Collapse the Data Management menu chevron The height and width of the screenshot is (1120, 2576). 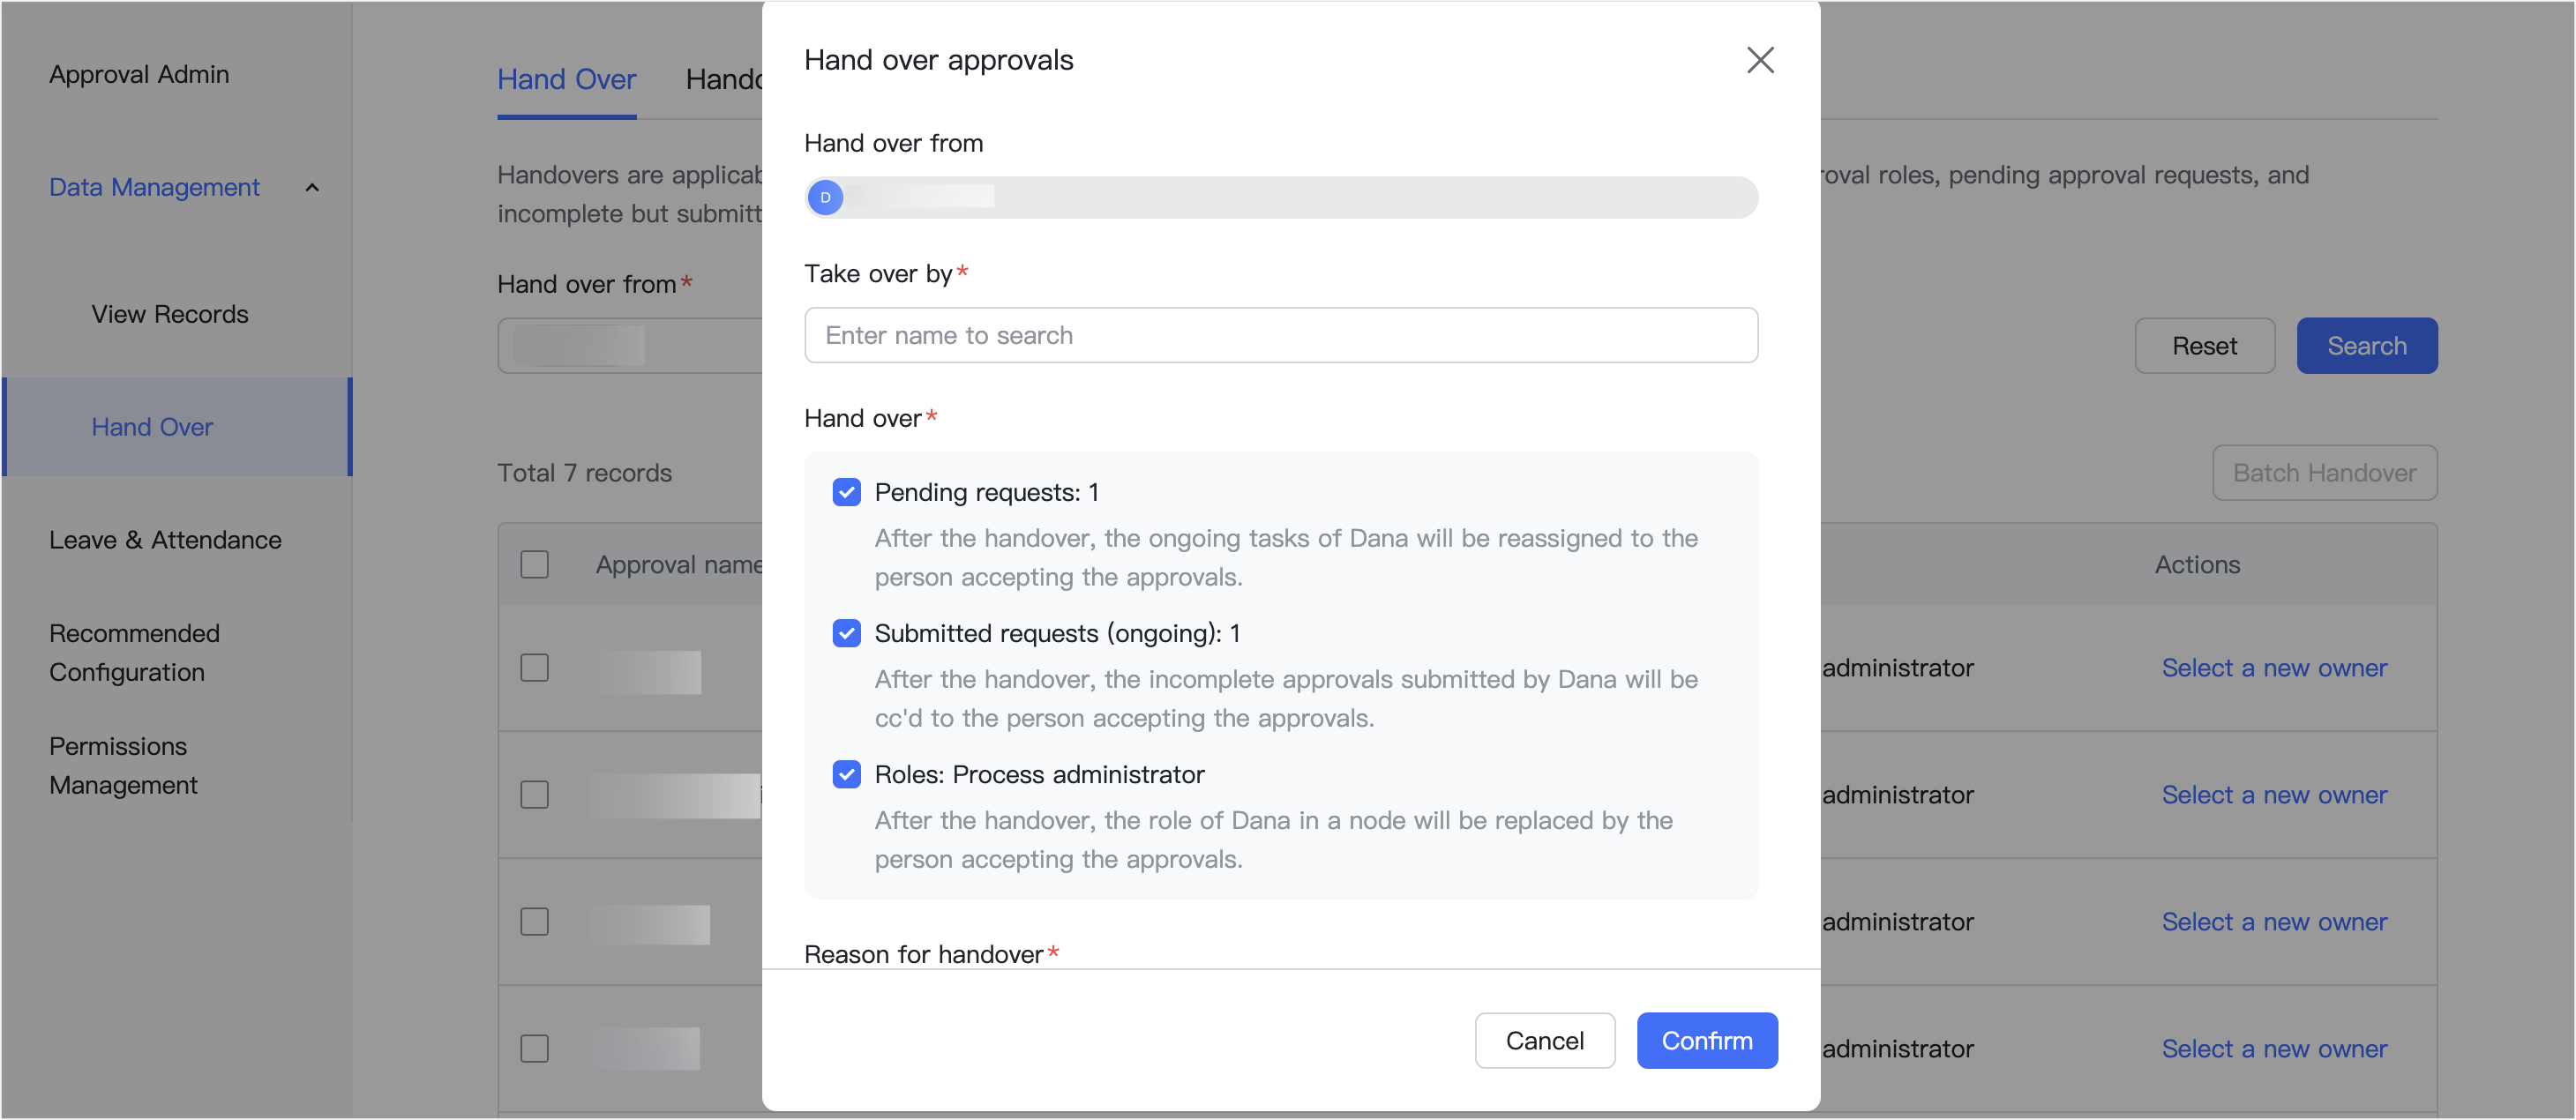click(312, 188)
